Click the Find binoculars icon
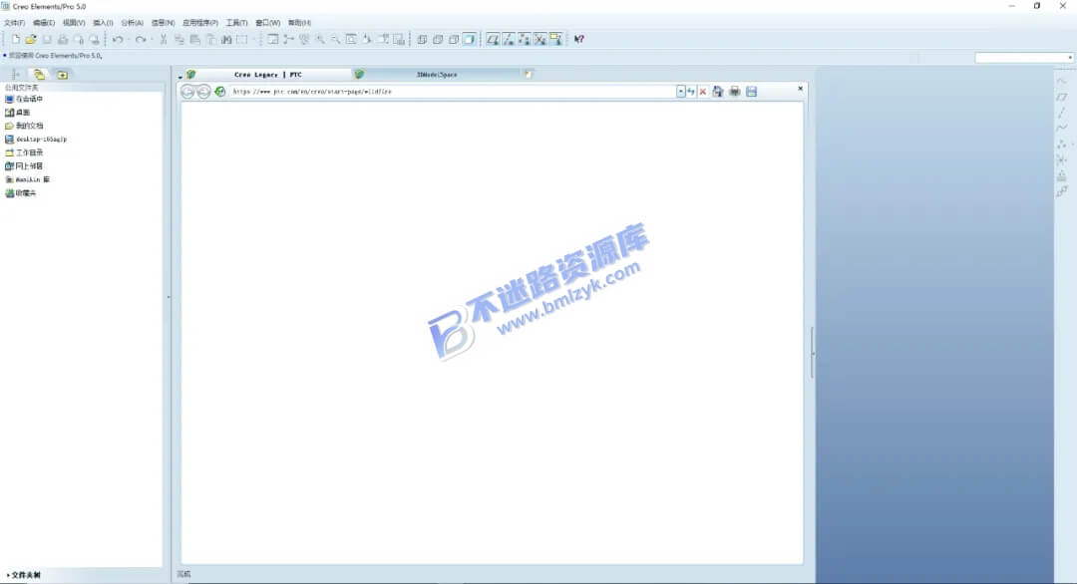The width and height of the screenshot is (1077, 584). (x=226, y=39)
